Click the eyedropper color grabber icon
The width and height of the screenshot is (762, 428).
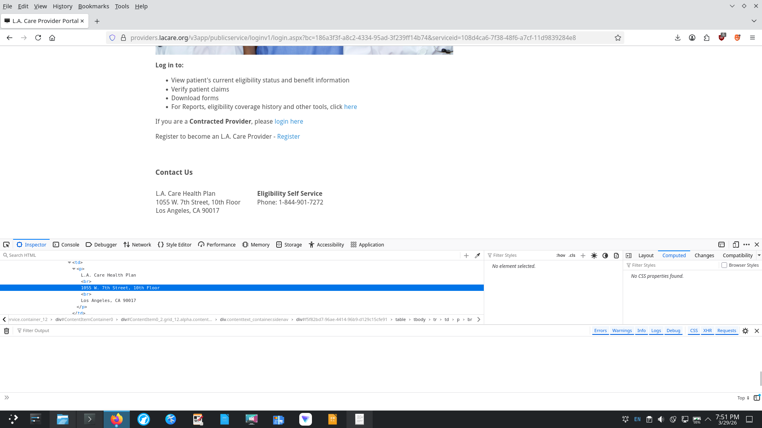click(477, 256)
